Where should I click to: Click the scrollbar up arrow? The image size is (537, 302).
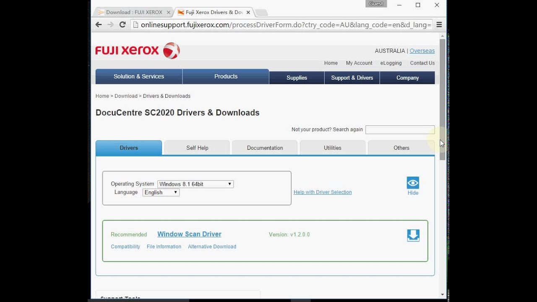coord(442,36)
